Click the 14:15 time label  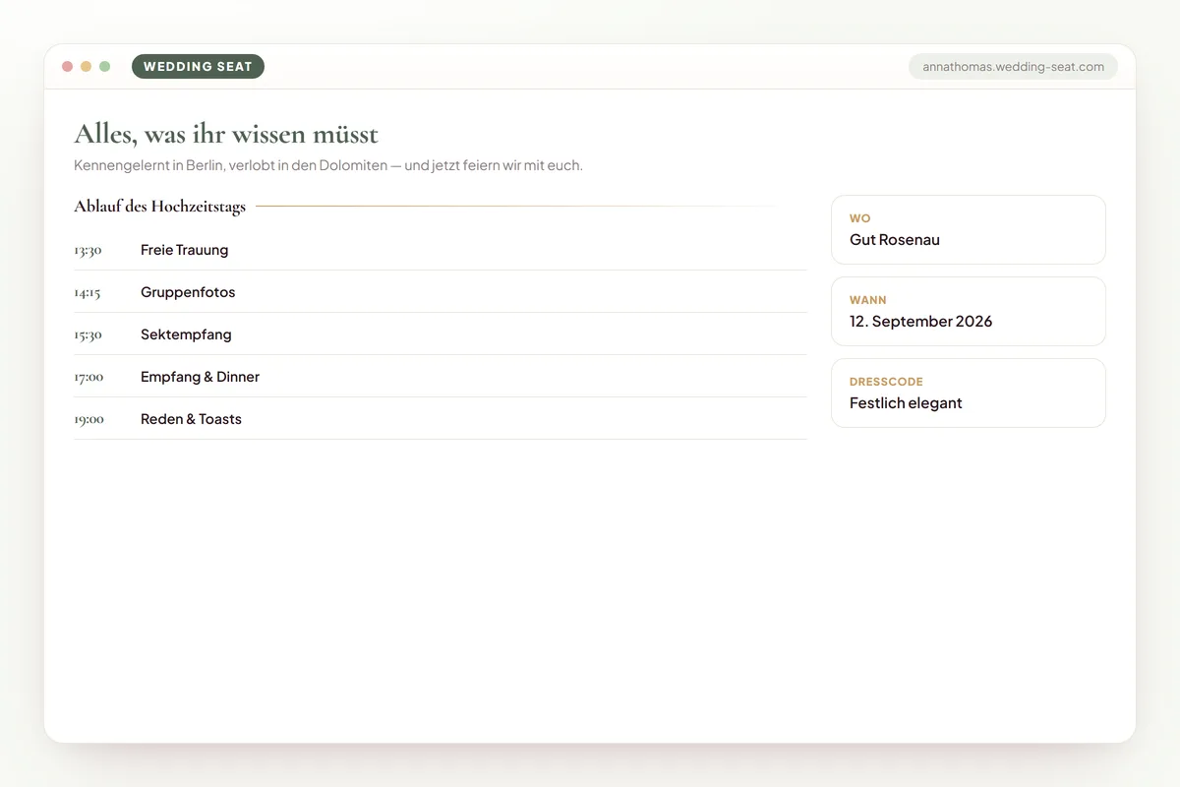pos(87,292)
